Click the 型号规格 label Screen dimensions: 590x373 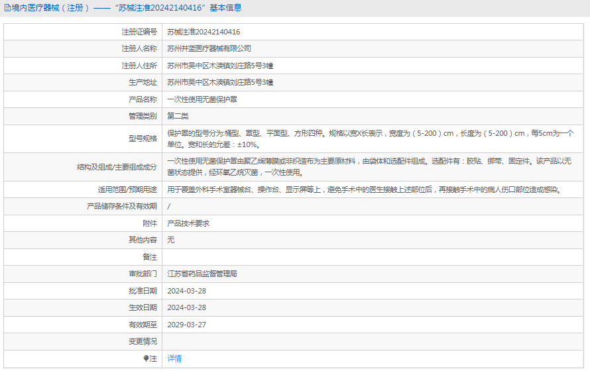tap(143, 138)
